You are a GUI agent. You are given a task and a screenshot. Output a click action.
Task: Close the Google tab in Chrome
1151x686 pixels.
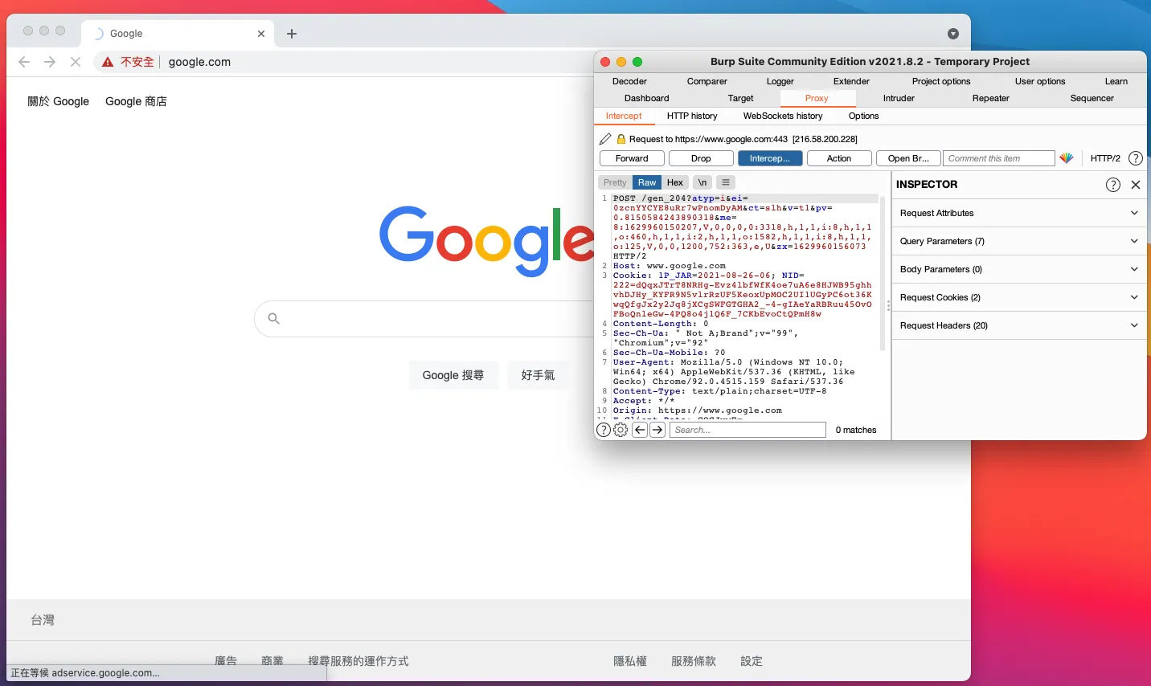click(261, 34)
